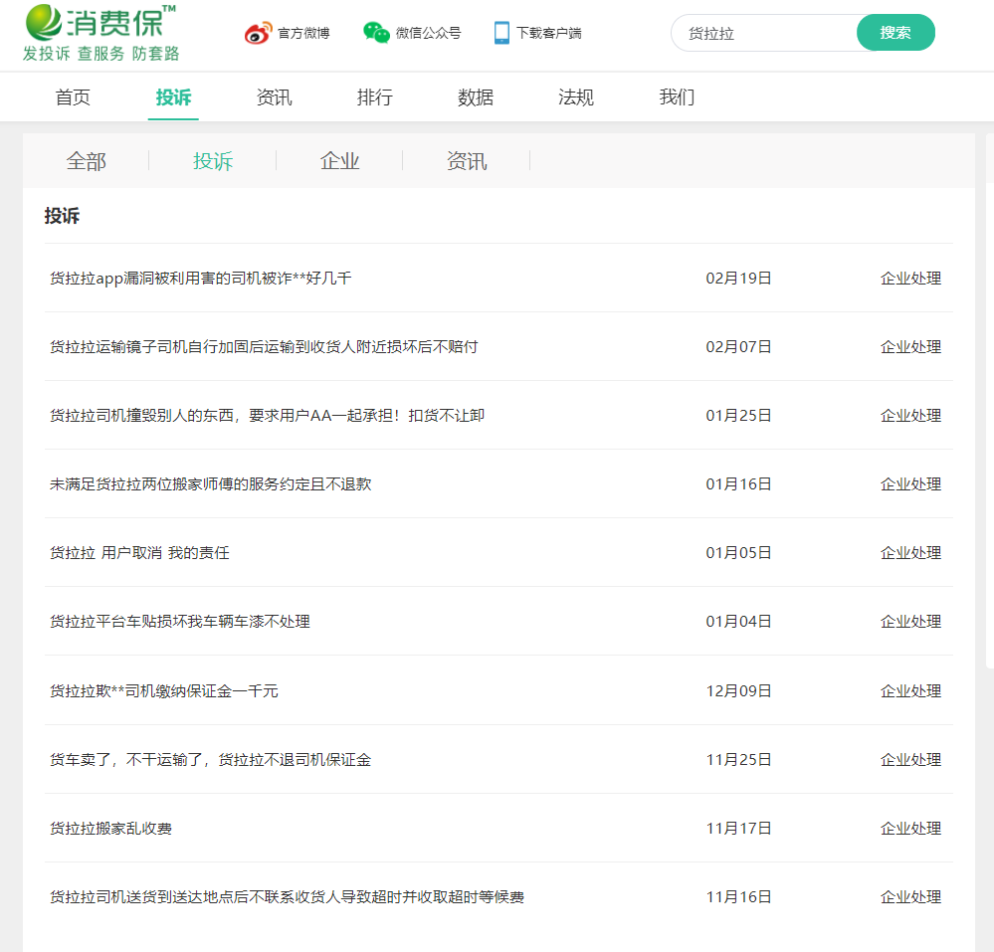
Task: Go to 首页 in the navigation
Action: [73, 96]
